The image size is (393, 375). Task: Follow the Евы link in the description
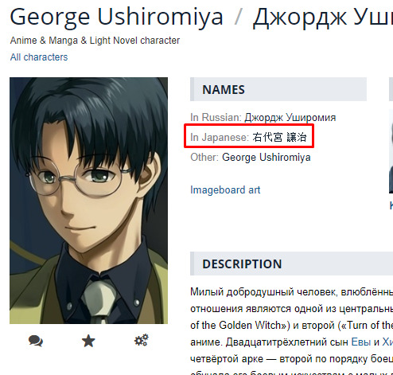point(360,342)
